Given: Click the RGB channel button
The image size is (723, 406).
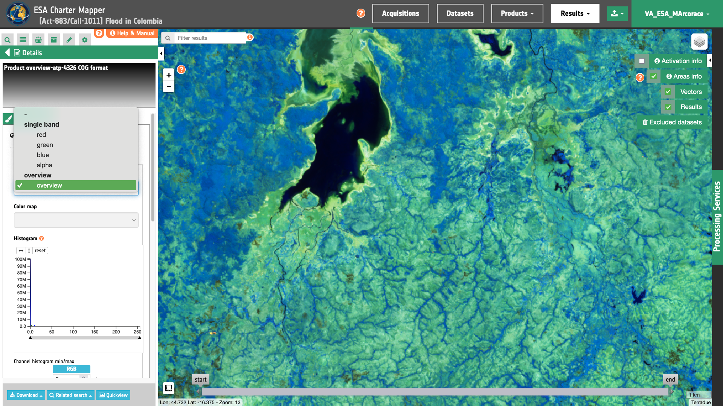Looking at the screenshot, I should [72, 369].
